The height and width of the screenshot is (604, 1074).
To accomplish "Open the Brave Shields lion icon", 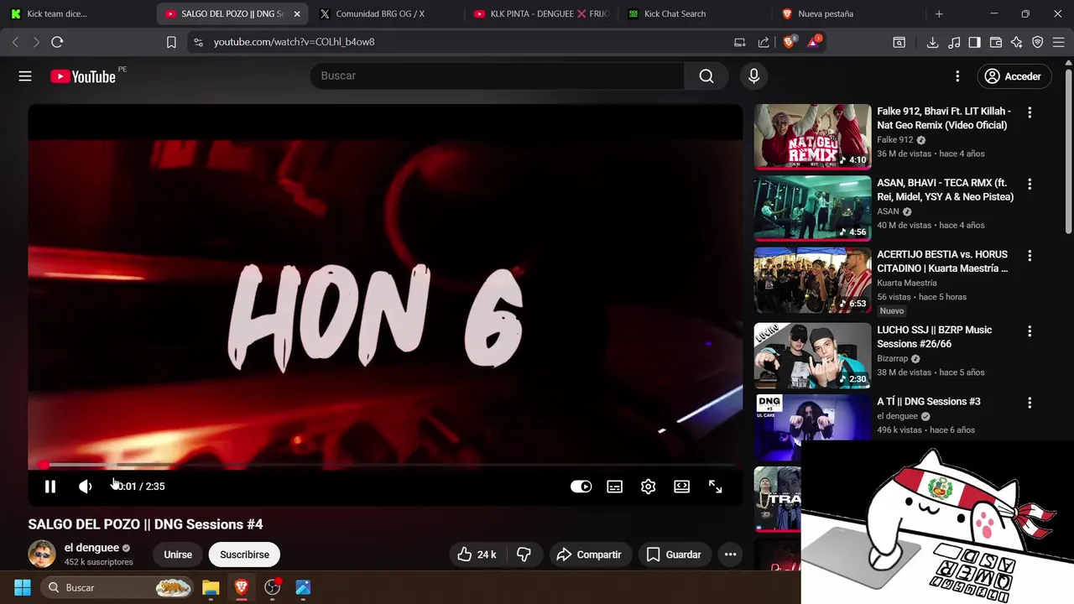I will pyautogui.click(x=789, y=42).
